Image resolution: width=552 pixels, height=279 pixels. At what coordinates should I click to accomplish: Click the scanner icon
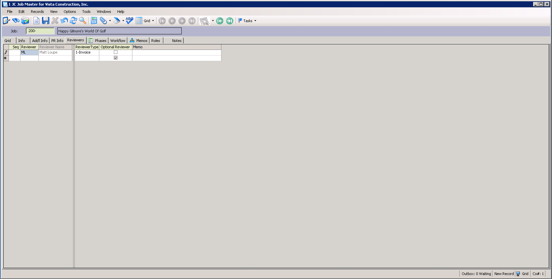click(116, 21)
